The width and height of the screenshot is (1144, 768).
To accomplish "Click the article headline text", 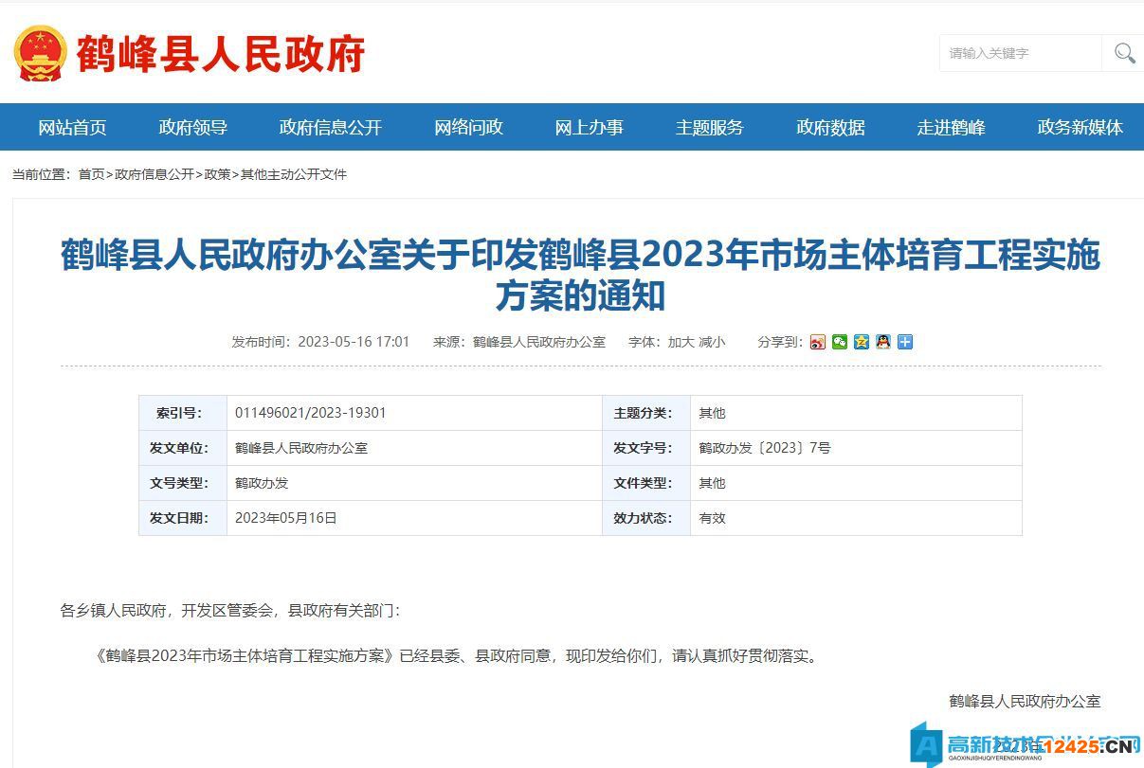I will point(580,276).
